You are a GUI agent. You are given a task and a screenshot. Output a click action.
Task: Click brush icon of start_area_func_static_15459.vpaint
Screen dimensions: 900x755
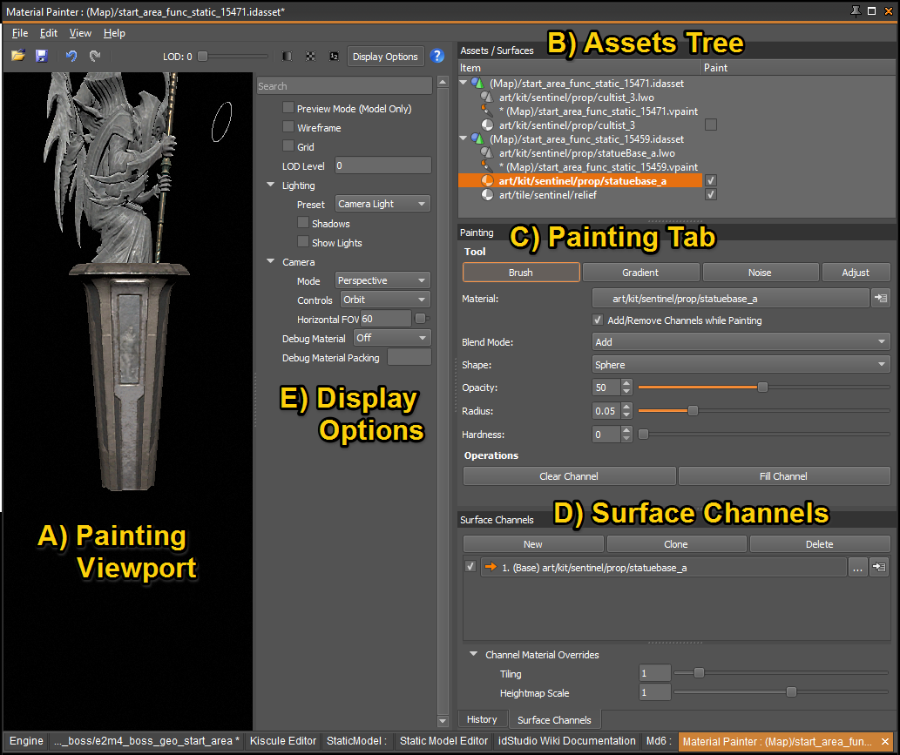487,166
